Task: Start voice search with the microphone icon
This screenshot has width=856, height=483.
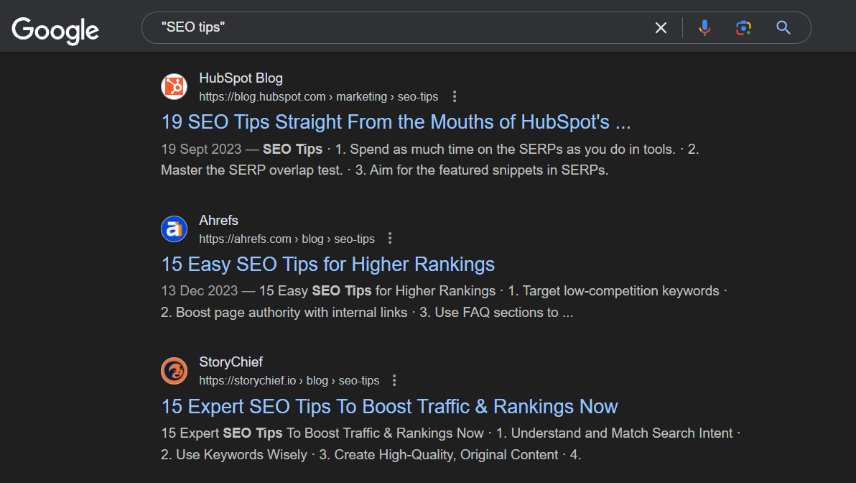Action: point(704,27)
